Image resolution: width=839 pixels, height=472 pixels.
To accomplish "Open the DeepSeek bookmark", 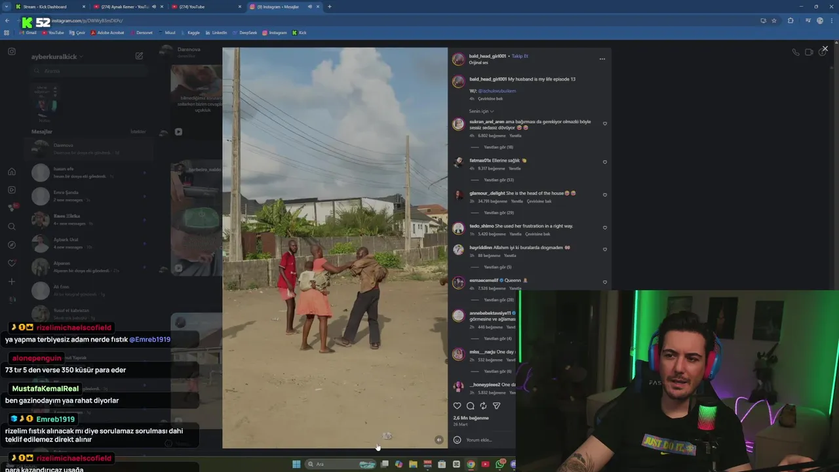I will (244, 33).
